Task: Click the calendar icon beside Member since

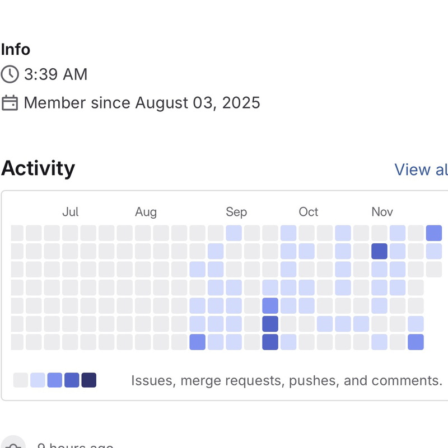Action: coord(10,103)
